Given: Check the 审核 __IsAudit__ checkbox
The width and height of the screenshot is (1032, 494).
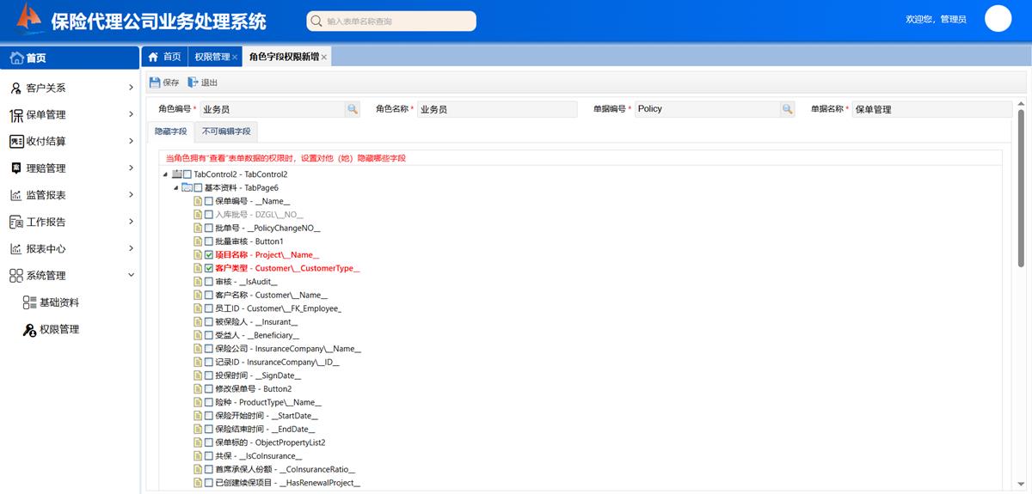Looking at the screenshot, I should click(x=209, y=282).
